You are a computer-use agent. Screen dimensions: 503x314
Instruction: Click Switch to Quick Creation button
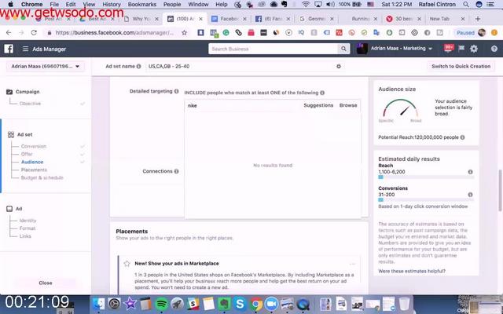(461, 66)
